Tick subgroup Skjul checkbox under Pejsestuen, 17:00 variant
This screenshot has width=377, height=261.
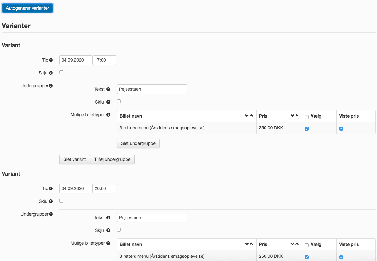tap(119, 101)
